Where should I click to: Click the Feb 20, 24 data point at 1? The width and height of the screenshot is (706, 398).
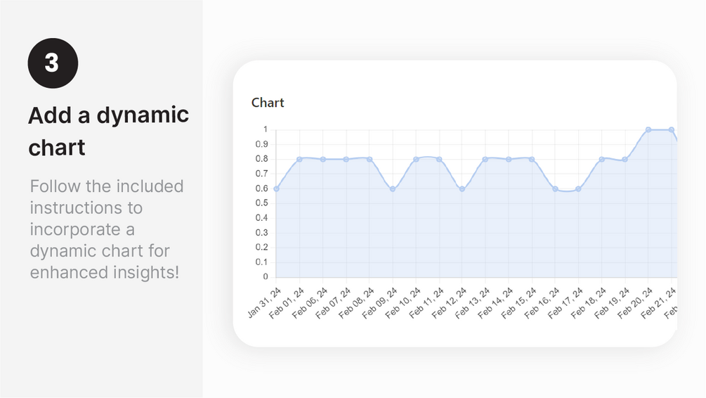click(648, 129)
